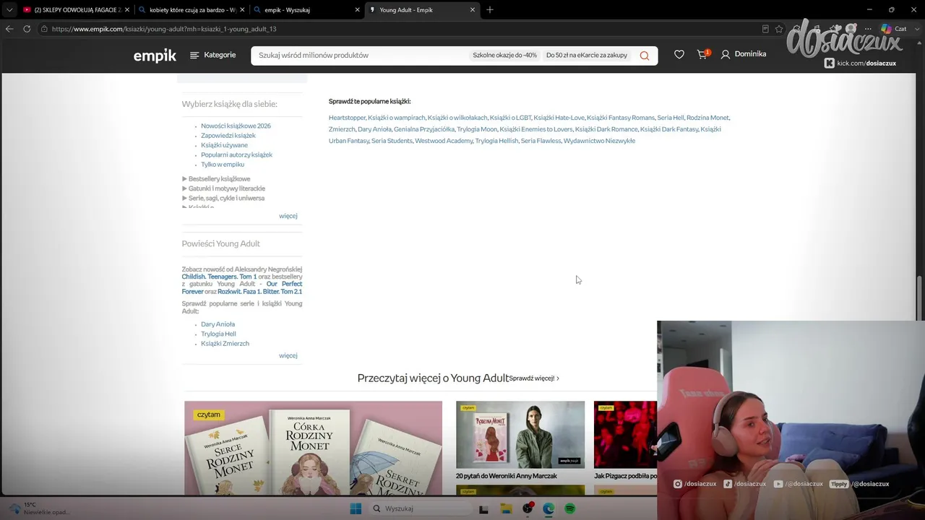The image size is (925, 520).
Task: Open the Windows Start menu
Action: [356, 508]
